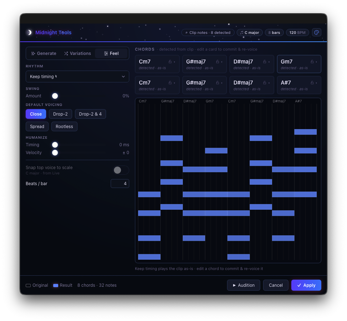Switch to the Feel tab
This screenshot has height=321, width=347.
111,53
